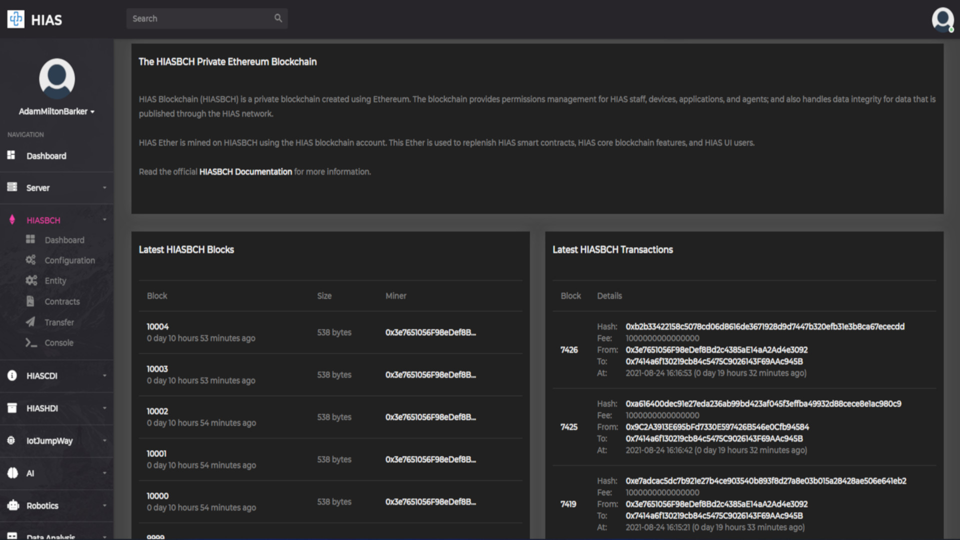Expand the Server menu chevron

104,187
